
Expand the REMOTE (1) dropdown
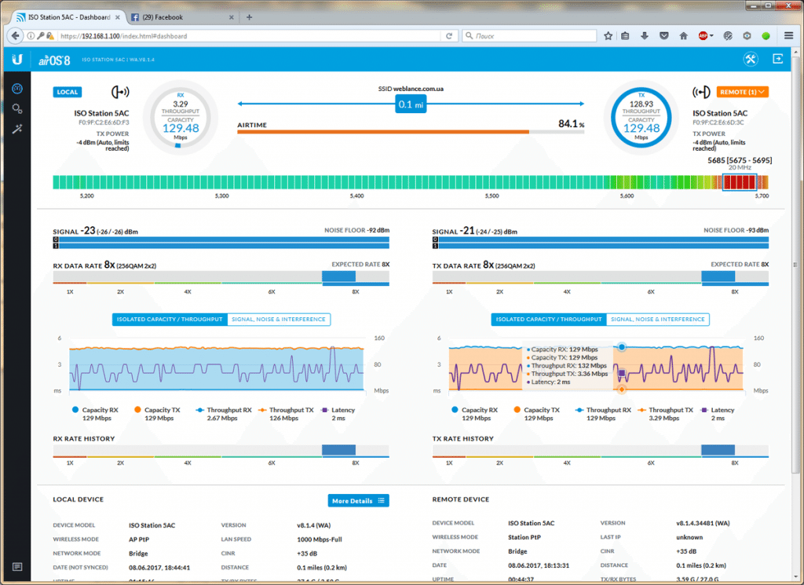(742, 92)
